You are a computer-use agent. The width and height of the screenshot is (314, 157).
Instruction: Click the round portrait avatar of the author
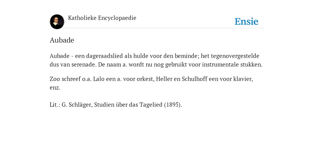(x=57, y=22)
